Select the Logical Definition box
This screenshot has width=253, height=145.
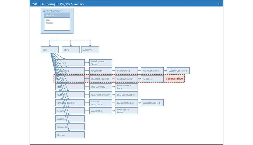click(126, 103)
